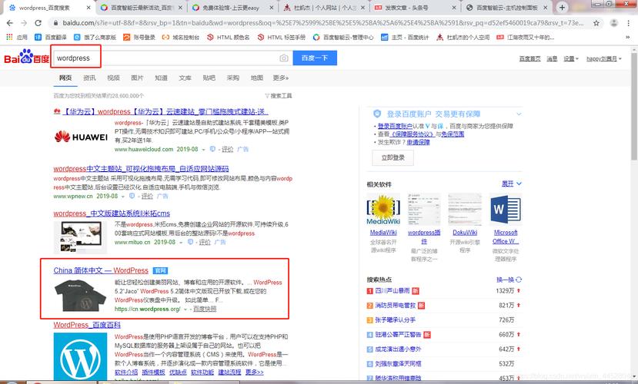638x384 pixels.
Task: Close the wordpress_百度搜索 tab
Action: tap(89, 8)
